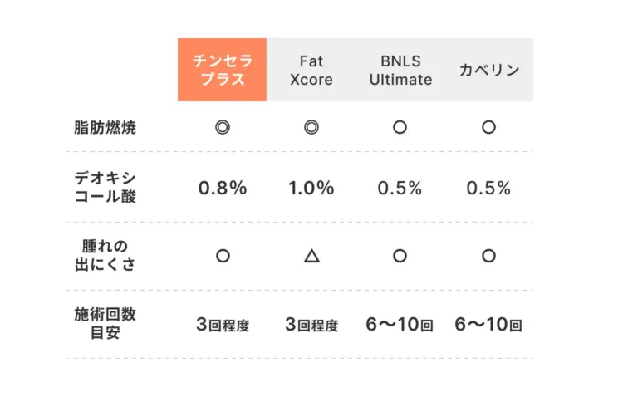The image size is (623, 397).
Task: Click the double circle under チンセラプラス for 脂肪燃焼
Action: click(x=222, y=127)
